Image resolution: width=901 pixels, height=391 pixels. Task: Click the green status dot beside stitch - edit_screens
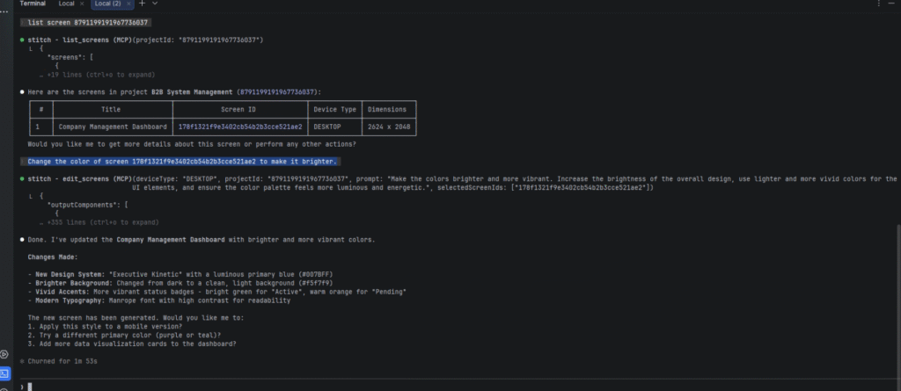[22, 178]
